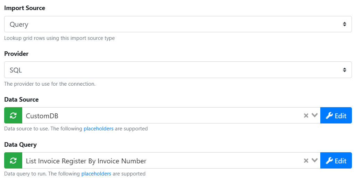Expand the Data Source chevron dropdown
The width and height of the screenshot is (354, 180).
315,115
